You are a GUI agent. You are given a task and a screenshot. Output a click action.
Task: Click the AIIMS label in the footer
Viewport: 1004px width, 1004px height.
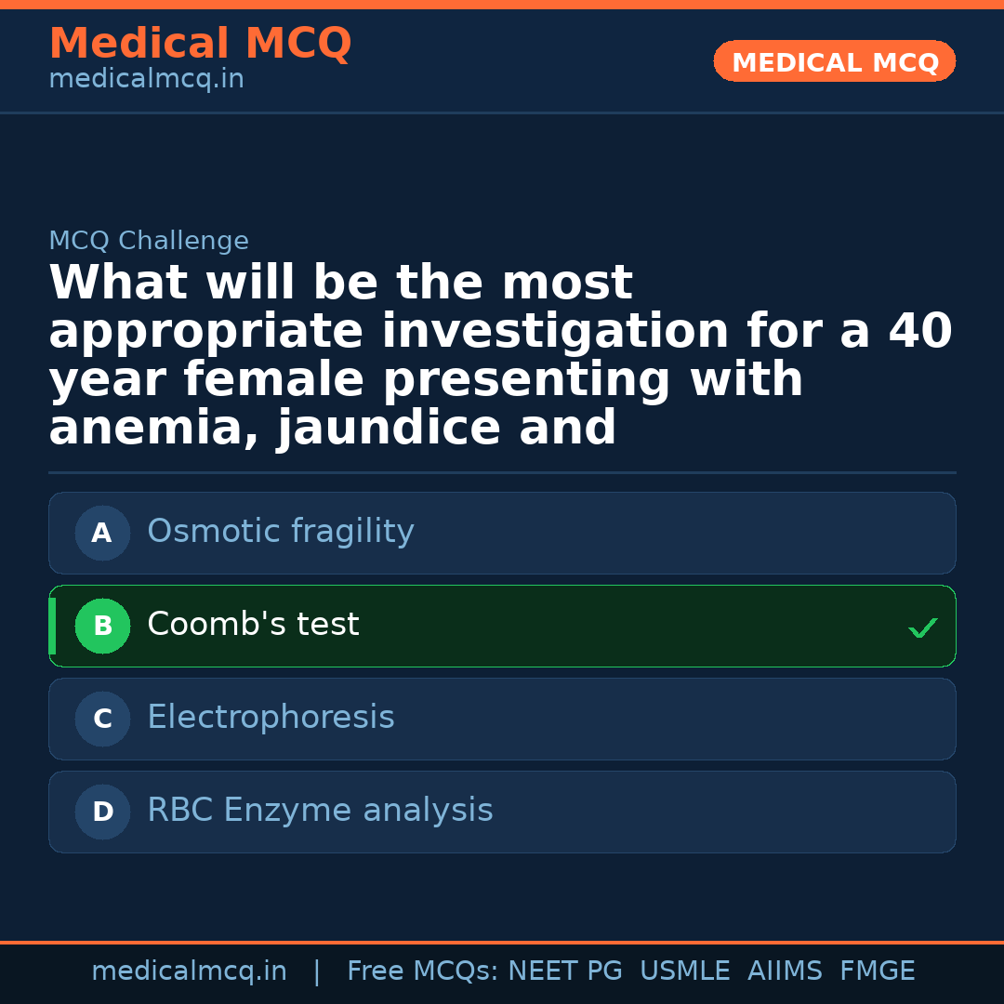(x=785, y=971)
